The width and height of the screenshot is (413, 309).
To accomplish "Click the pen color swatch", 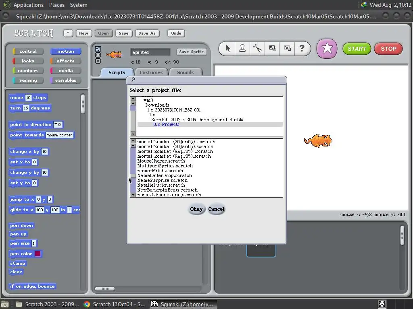I will coord(38,253).
